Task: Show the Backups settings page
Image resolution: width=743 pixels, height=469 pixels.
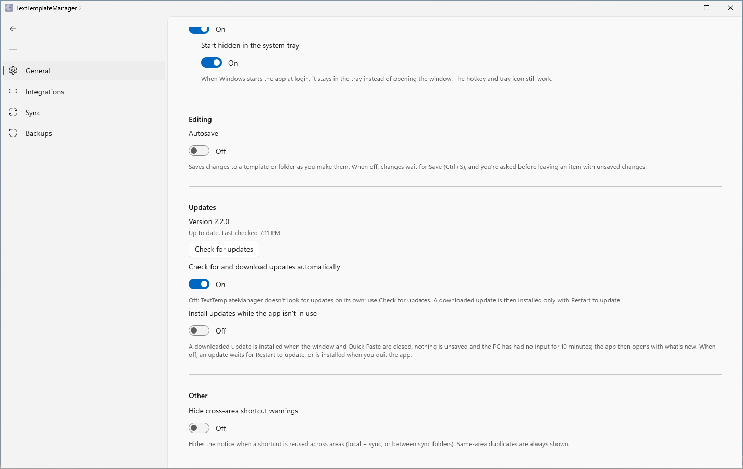Action: click(x=84, y=133)
